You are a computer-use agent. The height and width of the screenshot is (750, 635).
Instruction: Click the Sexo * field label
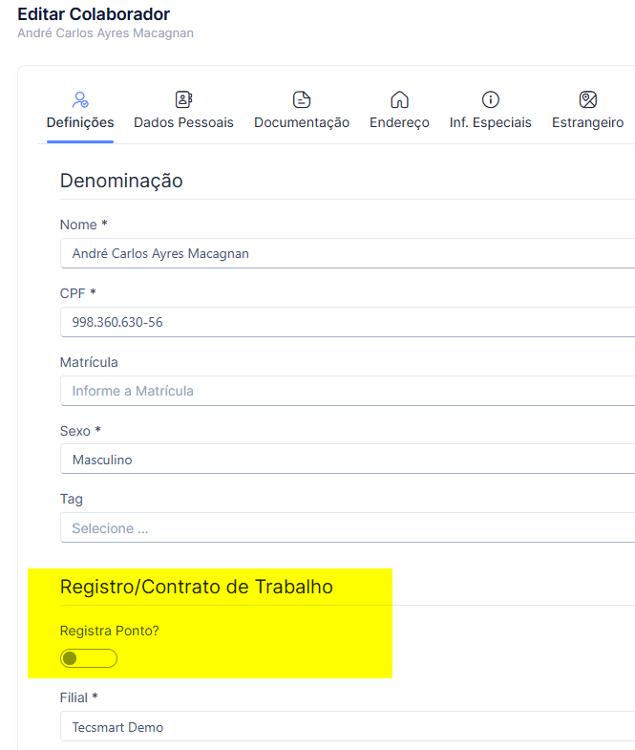point(80,431)
